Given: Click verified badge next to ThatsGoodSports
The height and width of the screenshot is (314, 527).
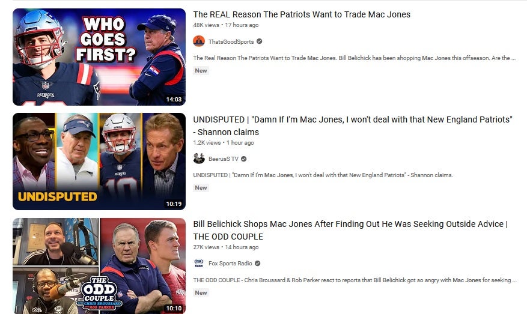Looking at the screenshot, I should click(x=259, y=41).
